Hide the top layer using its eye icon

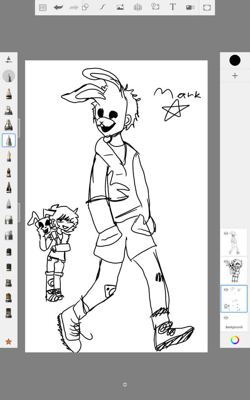226,233
